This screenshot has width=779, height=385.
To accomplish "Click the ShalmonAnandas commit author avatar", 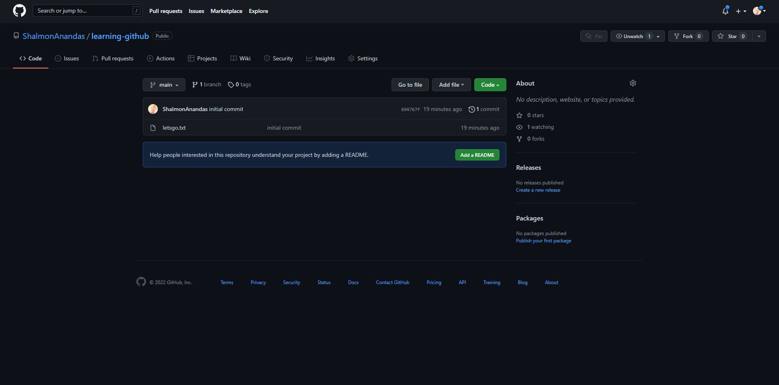I will pyautogui.click(x=153, y=109).
